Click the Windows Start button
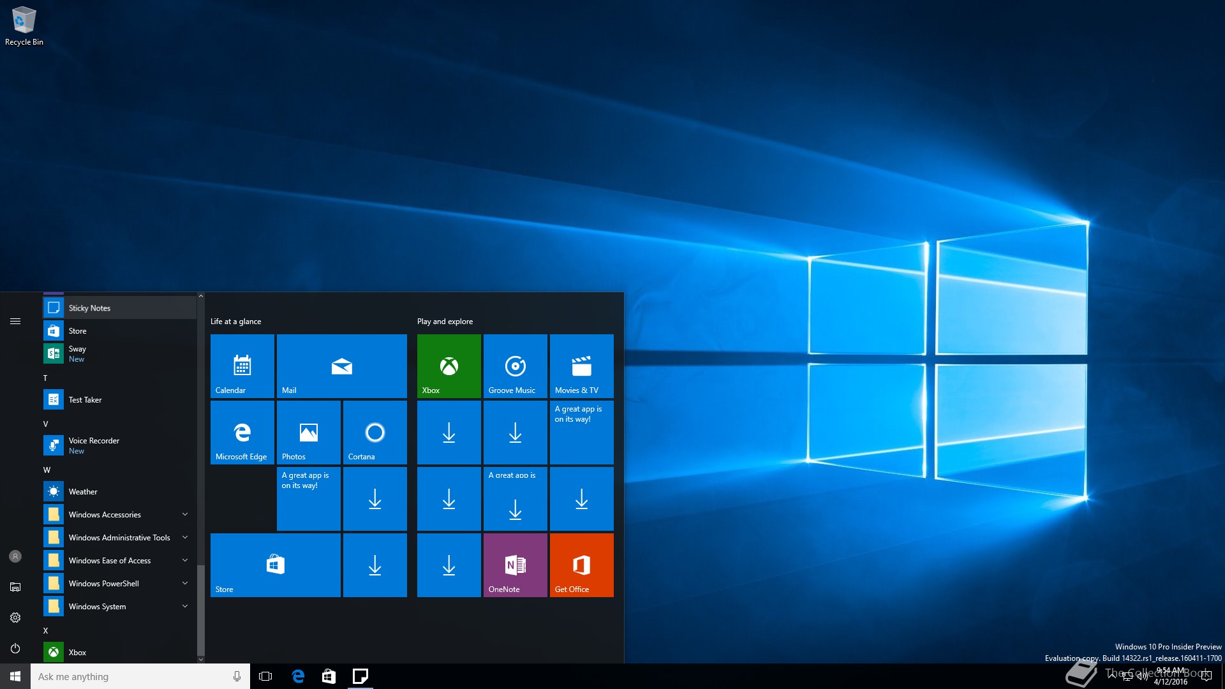Screen dimensions: 1225x689 15,676
